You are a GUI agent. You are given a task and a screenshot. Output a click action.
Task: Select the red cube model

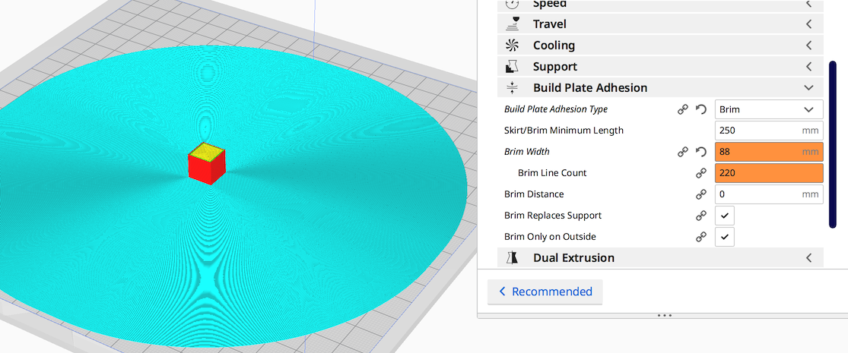207,163
